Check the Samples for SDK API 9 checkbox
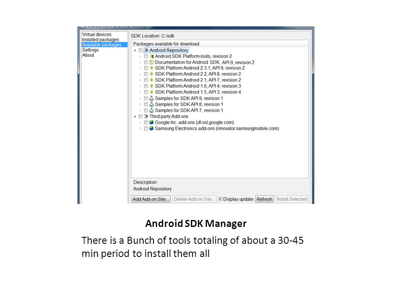This screenshot has height=296, width=395. (x=146, y=98)
